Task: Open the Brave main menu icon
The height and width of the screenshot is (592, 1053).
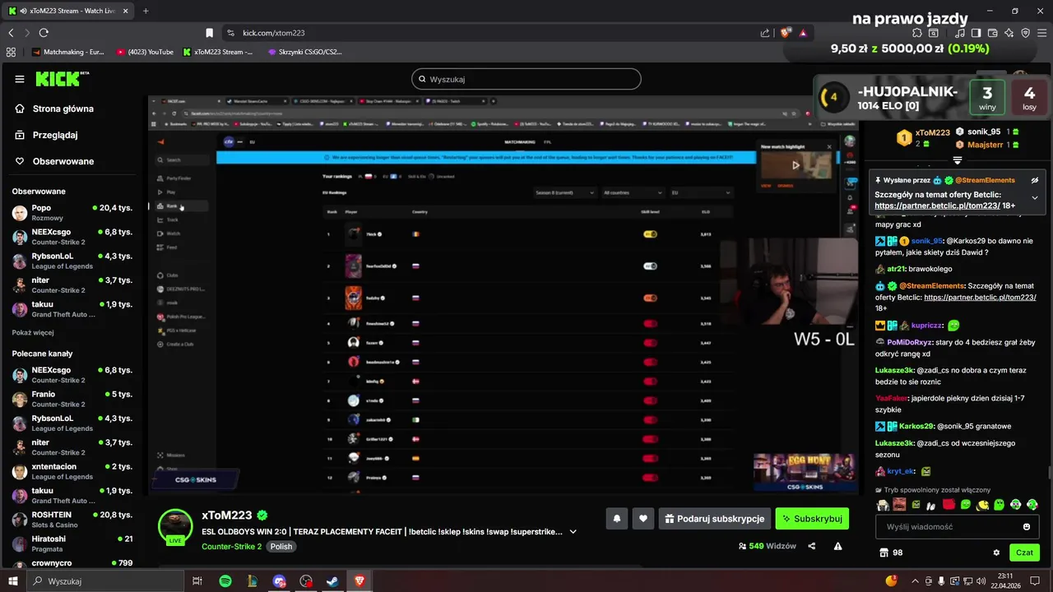Action: pyautogui.click(x=1041, y=33)
